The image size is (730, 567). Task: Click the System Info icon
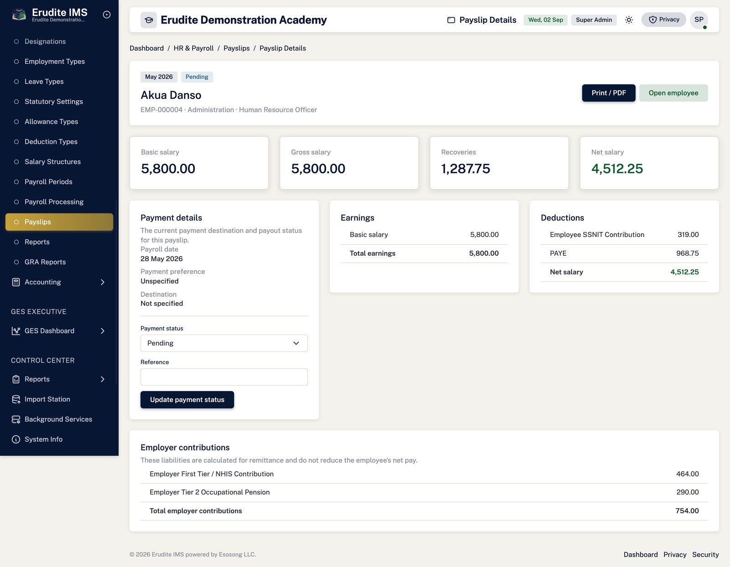pos(16,439)
